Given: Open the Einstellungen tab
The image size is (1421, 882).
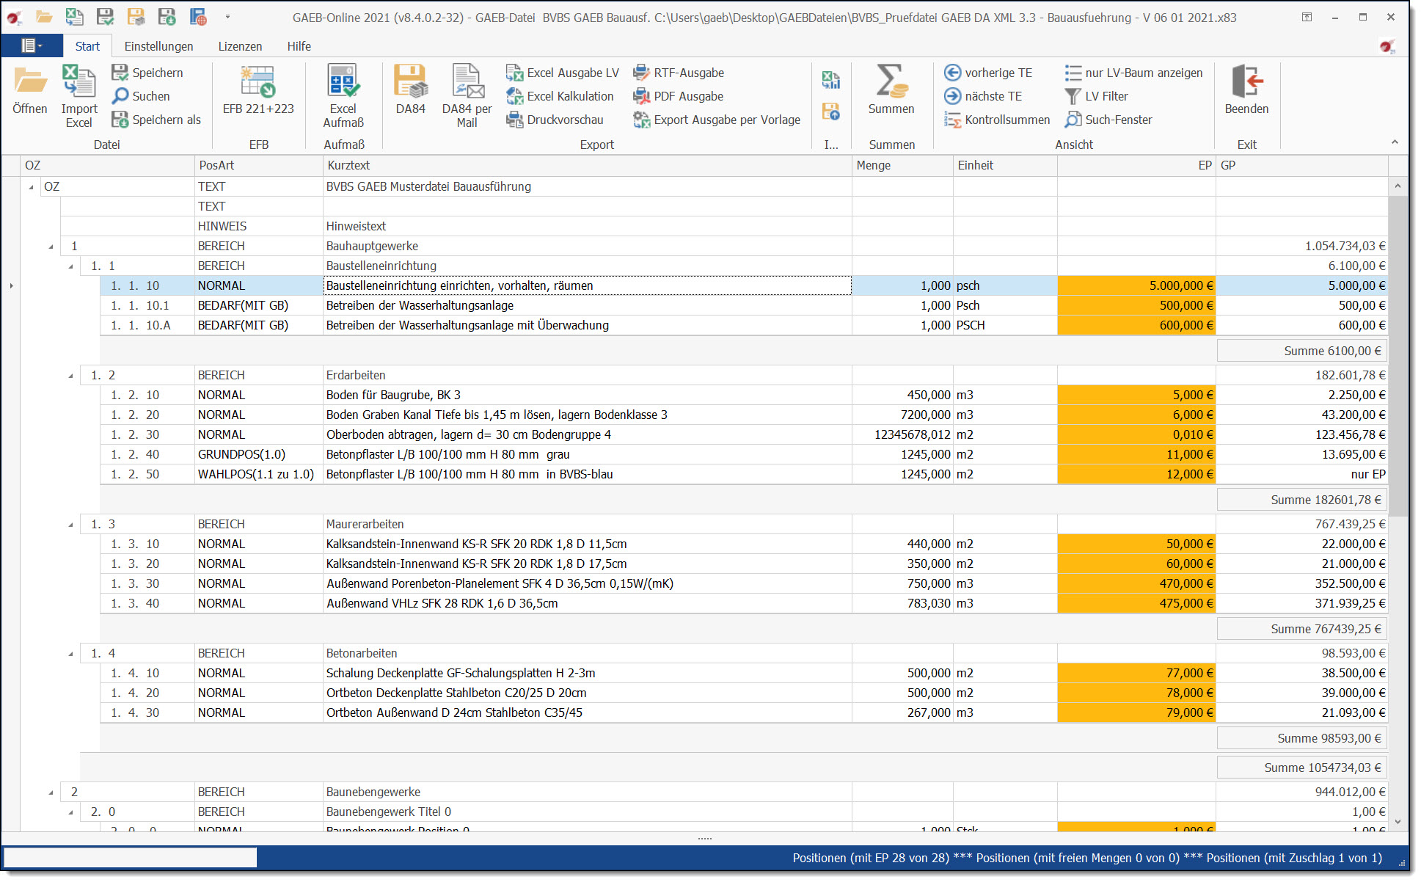Looking at the screenshot, I should coord(158,46).
